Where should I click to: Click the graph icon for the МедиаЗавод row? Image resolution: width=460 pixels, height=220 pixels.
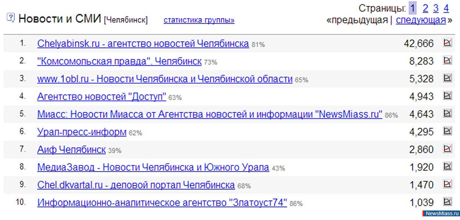coord(447,167)
